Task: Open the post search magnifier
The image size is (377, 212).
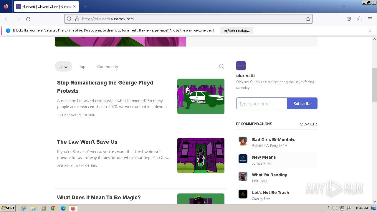Action: coord(221,67)
